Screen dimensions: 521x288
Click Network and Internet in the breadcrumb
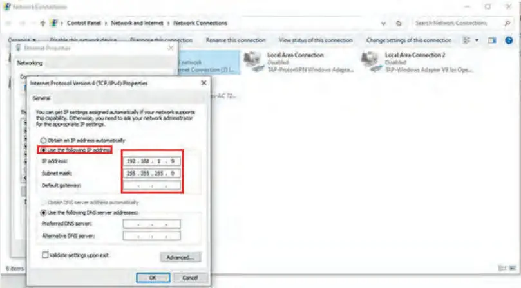tap(137, 23)
